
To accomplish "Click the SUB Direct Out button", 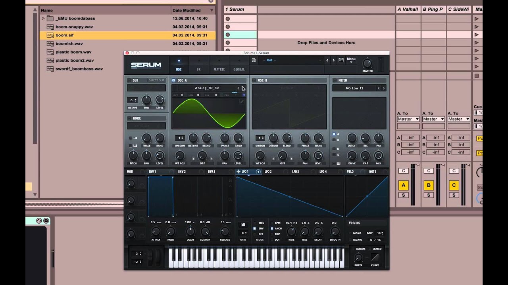I will (x=156, y=80).
